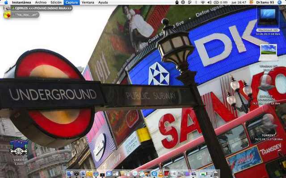Screen dimensions: 286x178
Task: Click the Spotlight search icon
Action: pyautogui.click(x=282, y=2)
